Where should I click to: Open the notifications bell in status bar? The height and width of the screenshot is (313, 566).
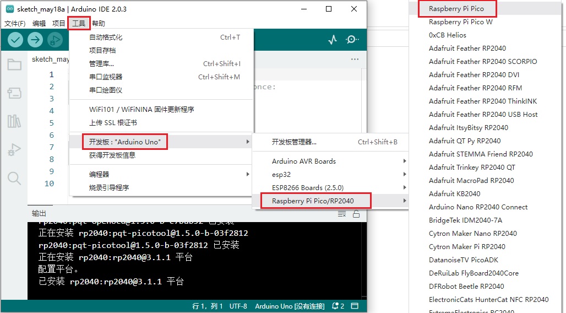[x=338, y=306]
